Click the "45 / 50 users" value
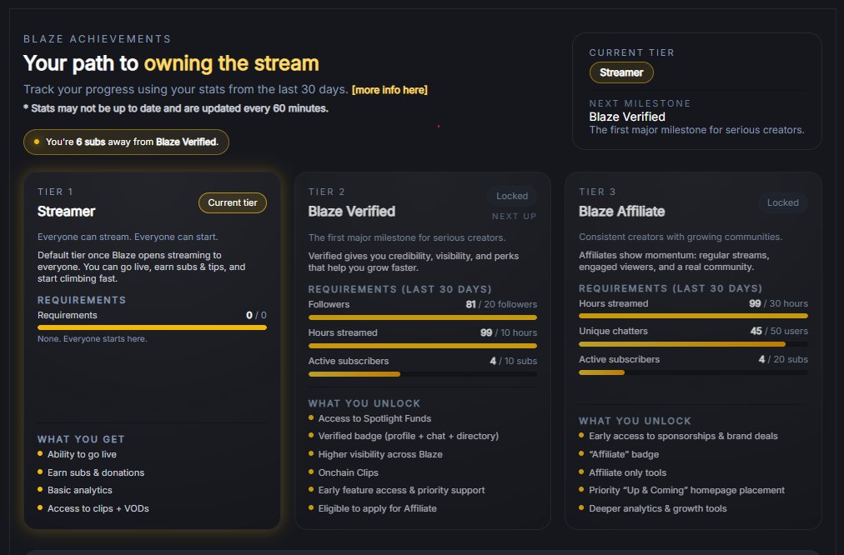This screenshot has height=555, width=844. click(779, 332)
